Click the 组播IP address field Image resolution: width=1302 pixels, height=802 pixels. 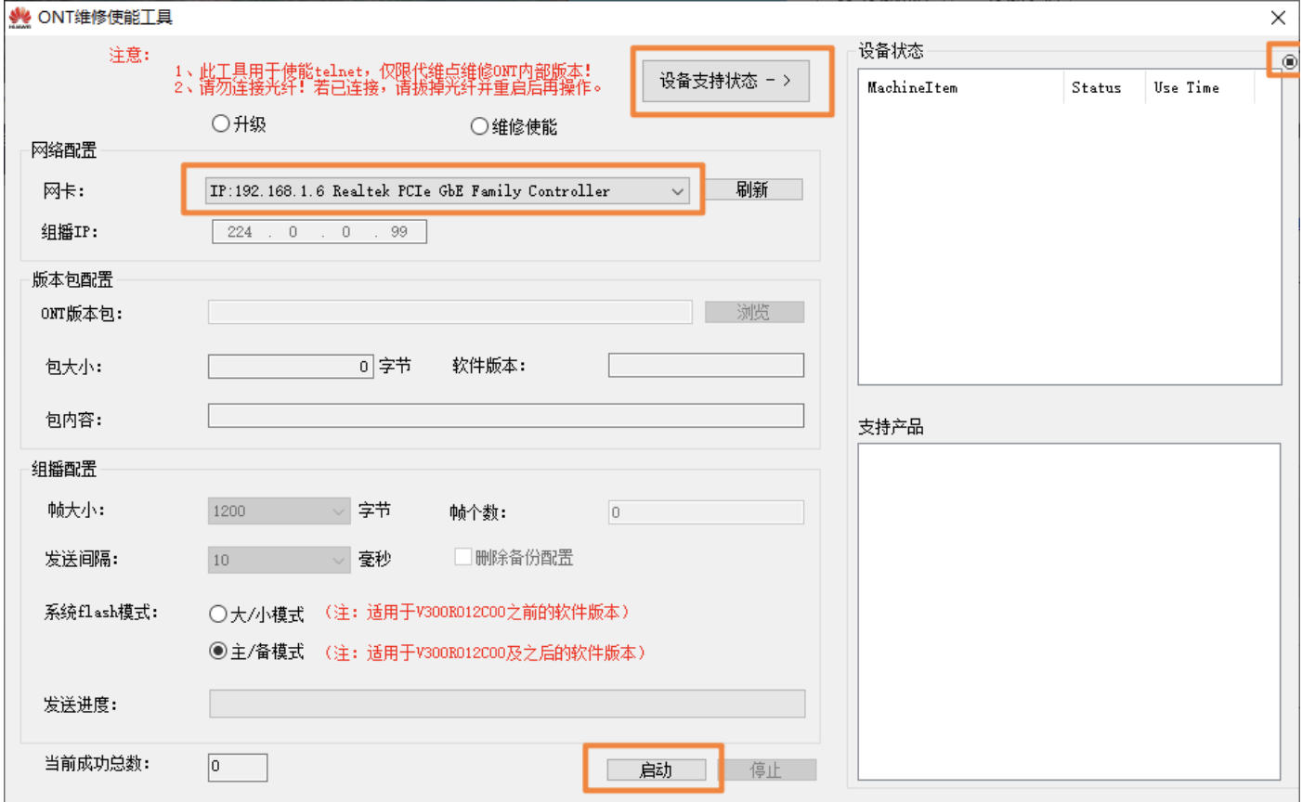coord(319,232)
